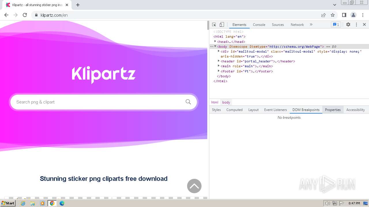Click the magnifier search icon on Klipartz
369x207 pixels.
click(x=188, y=102)
